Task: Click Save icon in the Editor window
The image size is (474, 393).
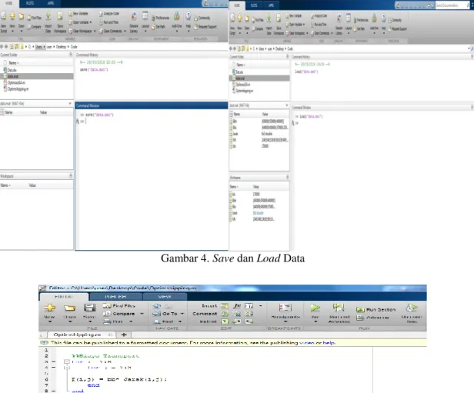Action: coord(89,308)
